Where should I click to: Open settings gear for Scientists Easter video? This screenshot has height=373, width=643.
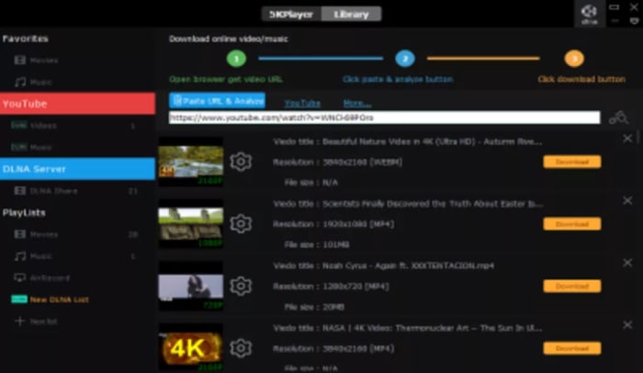point(241,223)
